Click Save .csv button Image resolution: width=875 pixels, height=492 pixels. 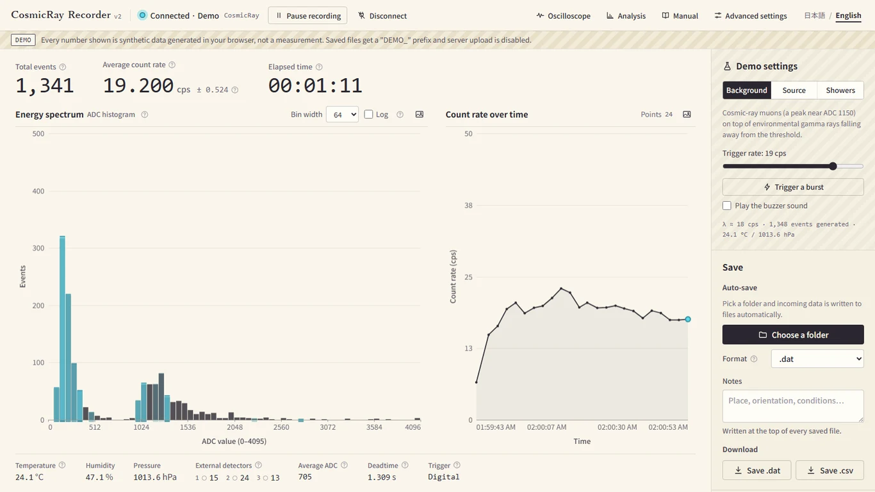[x=830, y=470]
